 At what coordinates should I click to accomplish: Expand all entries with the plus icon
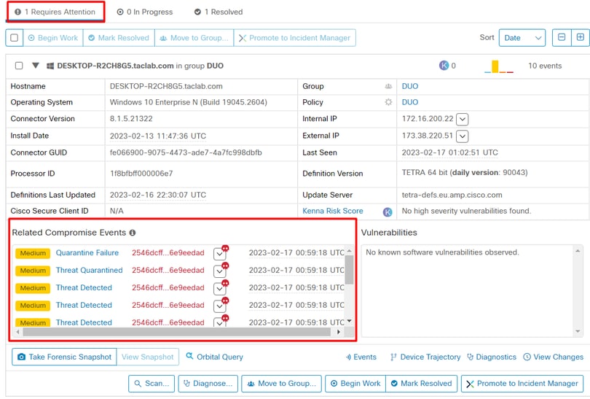(581, 37)
